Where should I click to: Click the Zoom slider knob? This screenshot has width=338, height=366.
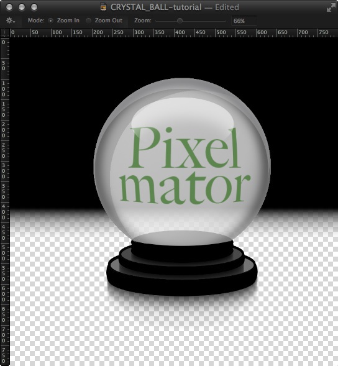tap(180, 21)
